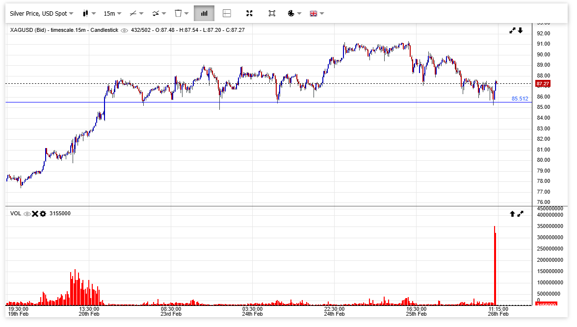Image resolution: width=577 pixels, height=327 pixels.
Task: Move the volume panel up
Action: coord(512,214)
